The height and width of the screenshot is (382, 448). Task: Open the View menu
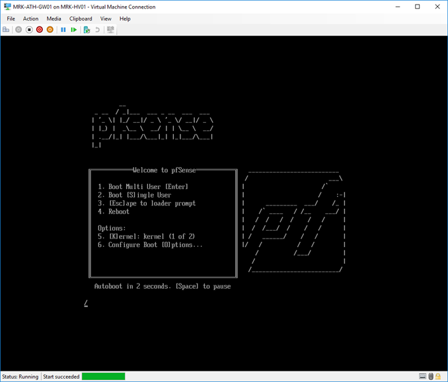tap(106, 19)
